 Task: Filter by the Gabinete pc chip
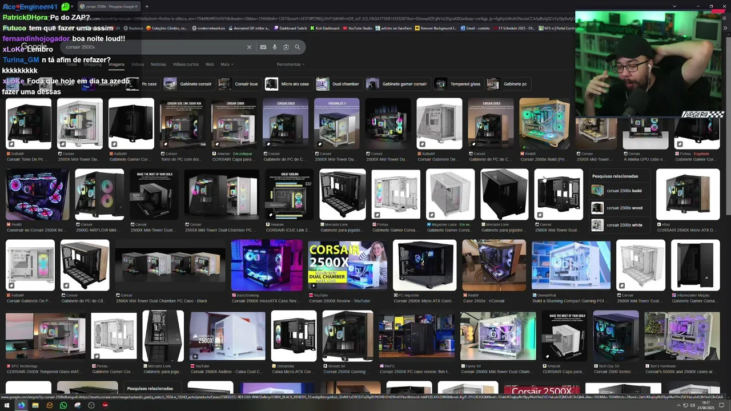[x=509, y=84]
